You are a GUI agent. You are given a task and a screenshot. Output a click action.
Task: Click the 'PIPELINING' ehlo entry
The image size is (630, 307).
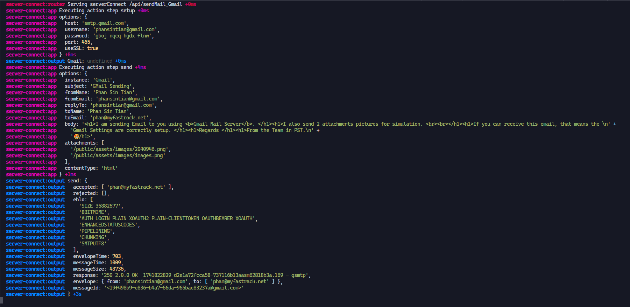pyautogui.click(x=96, y=231)
